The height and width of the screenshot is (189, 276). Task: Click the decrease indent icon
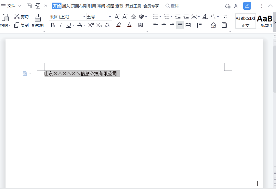[178, 17]
